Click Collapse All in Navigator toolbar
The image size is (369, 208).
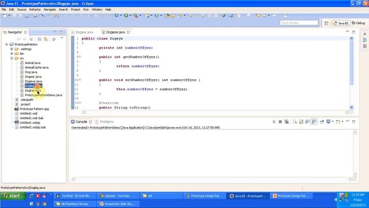tap(40, 39)
